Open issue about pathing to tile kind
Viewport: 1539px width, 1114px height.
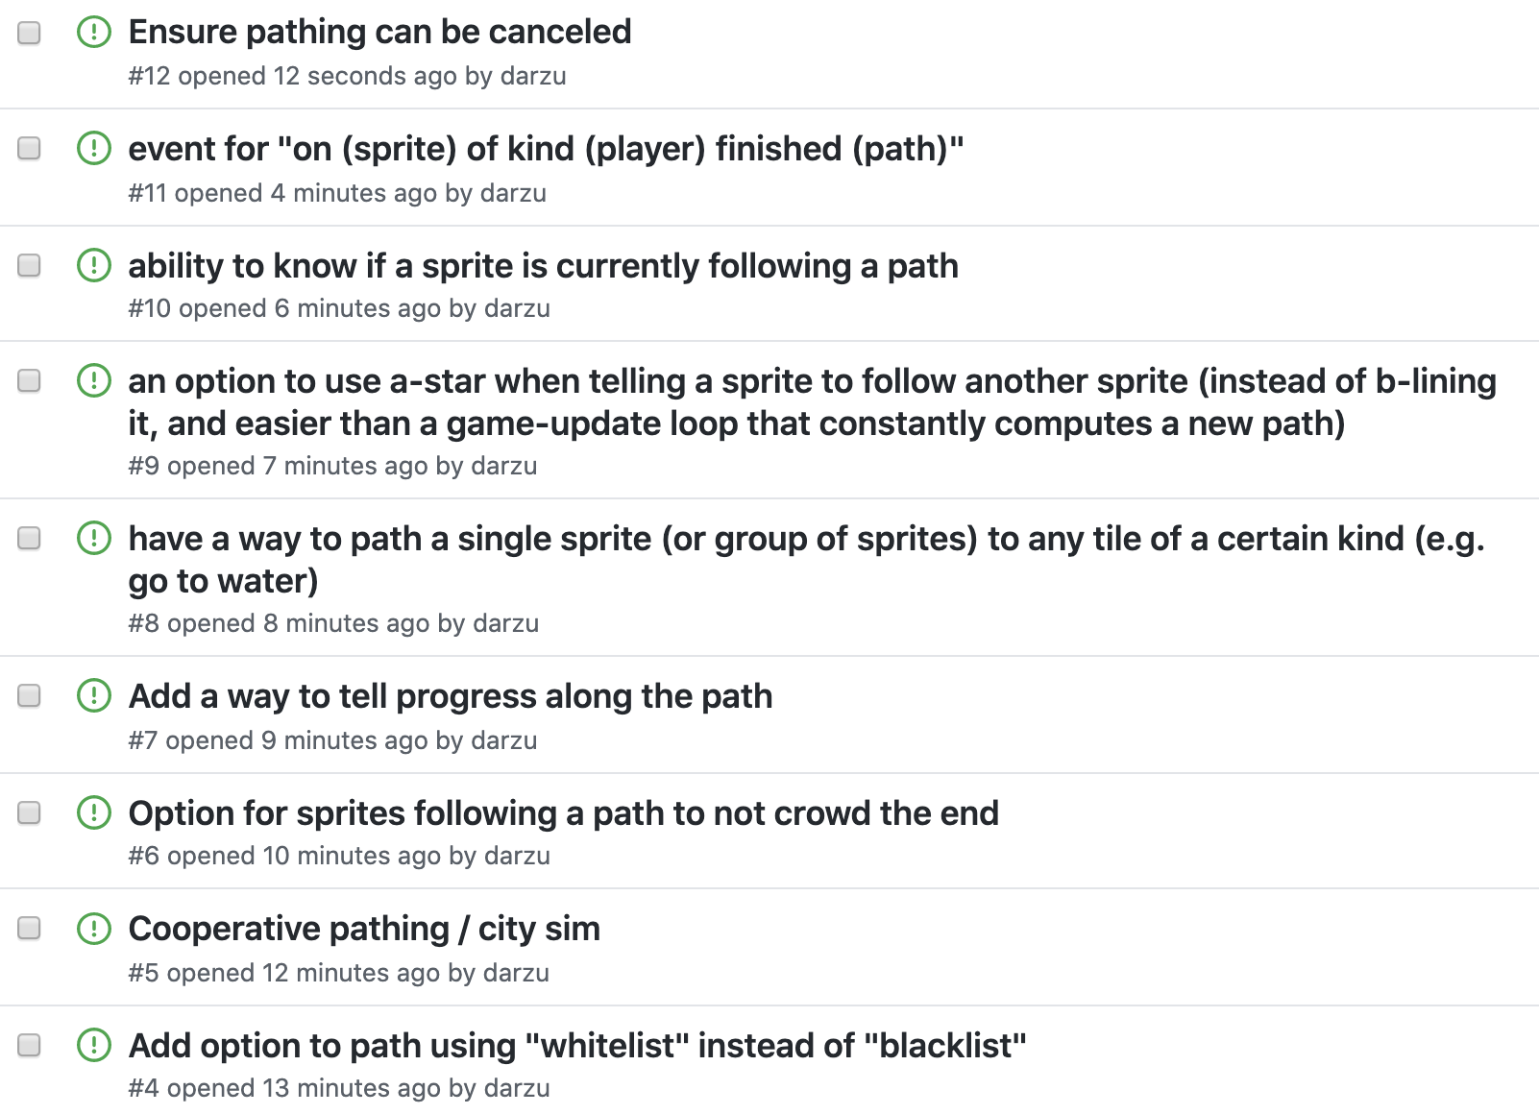point(805,540)
